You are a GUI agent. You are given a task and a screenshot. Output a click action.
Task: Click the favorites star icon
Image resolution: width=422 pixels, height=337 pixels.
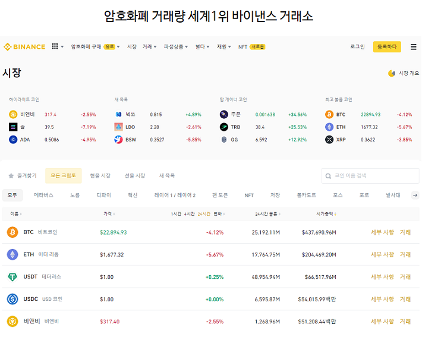coord(11,176)
